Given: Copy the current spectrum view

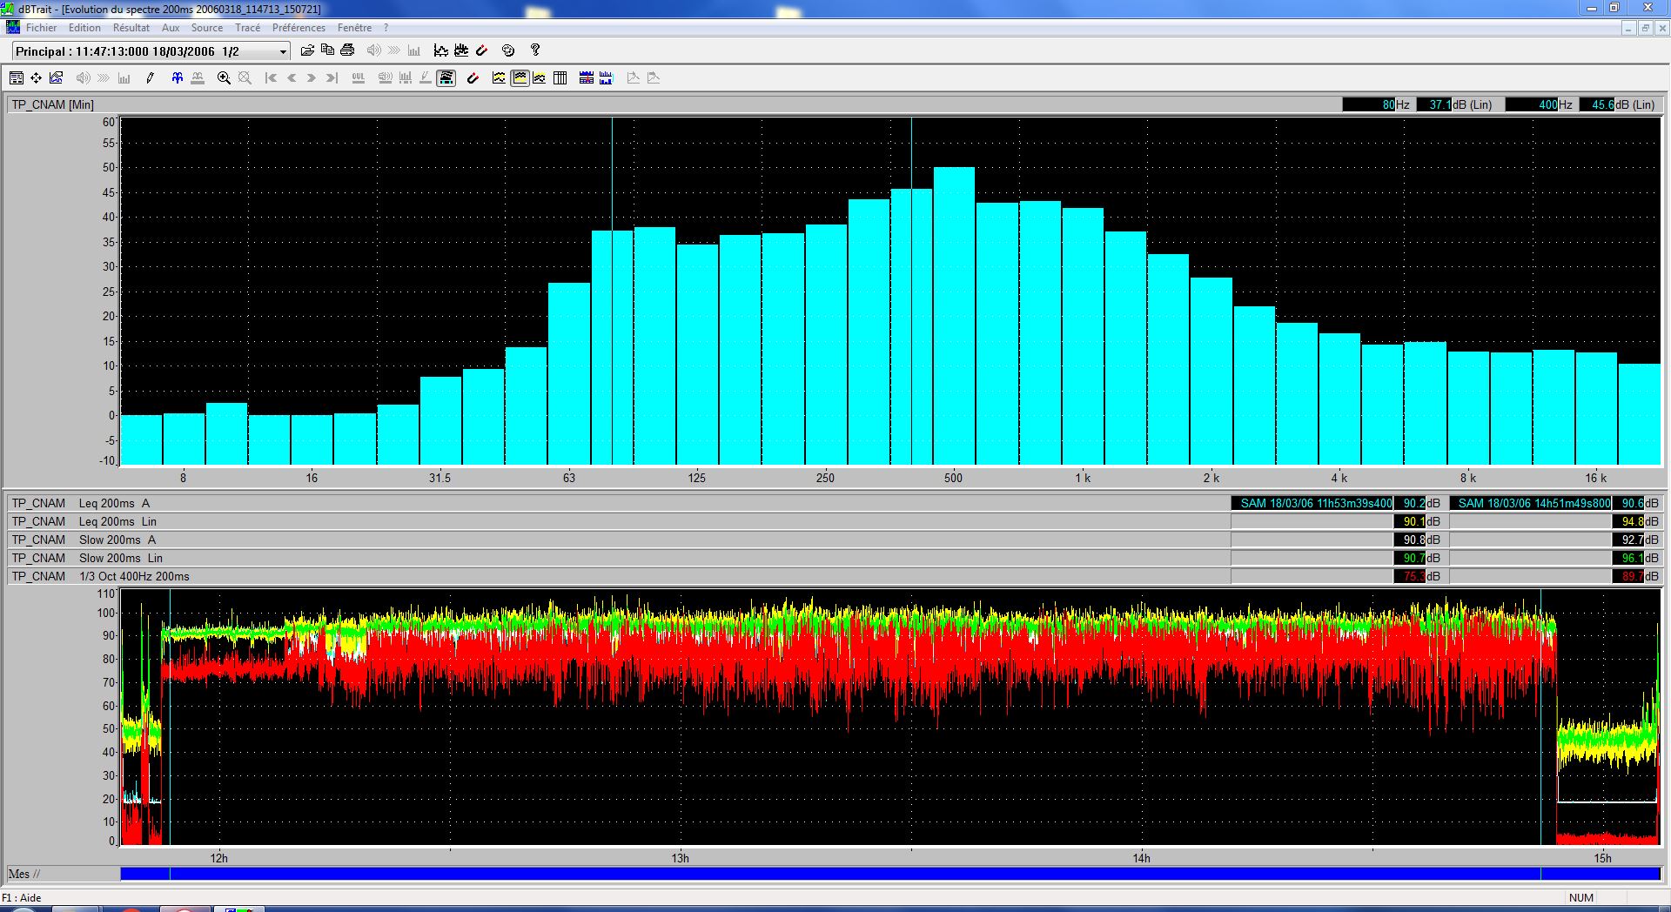Looking at the screenshot, I should 328,50.
